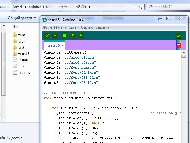Select the font folder in Explorer
Image resolution: width=190 pixels, height=143 pixels.
(x=19, y=35)
